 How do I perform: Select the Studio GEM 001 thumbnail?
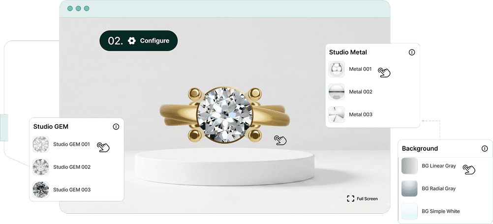click(41, 144)
